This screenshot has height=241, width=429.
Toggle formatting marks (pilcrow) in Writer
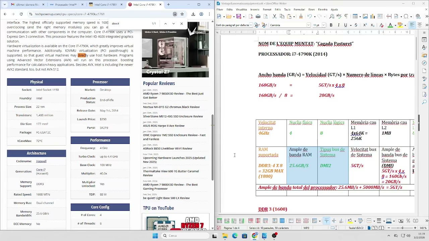click(x=346, y=16)
